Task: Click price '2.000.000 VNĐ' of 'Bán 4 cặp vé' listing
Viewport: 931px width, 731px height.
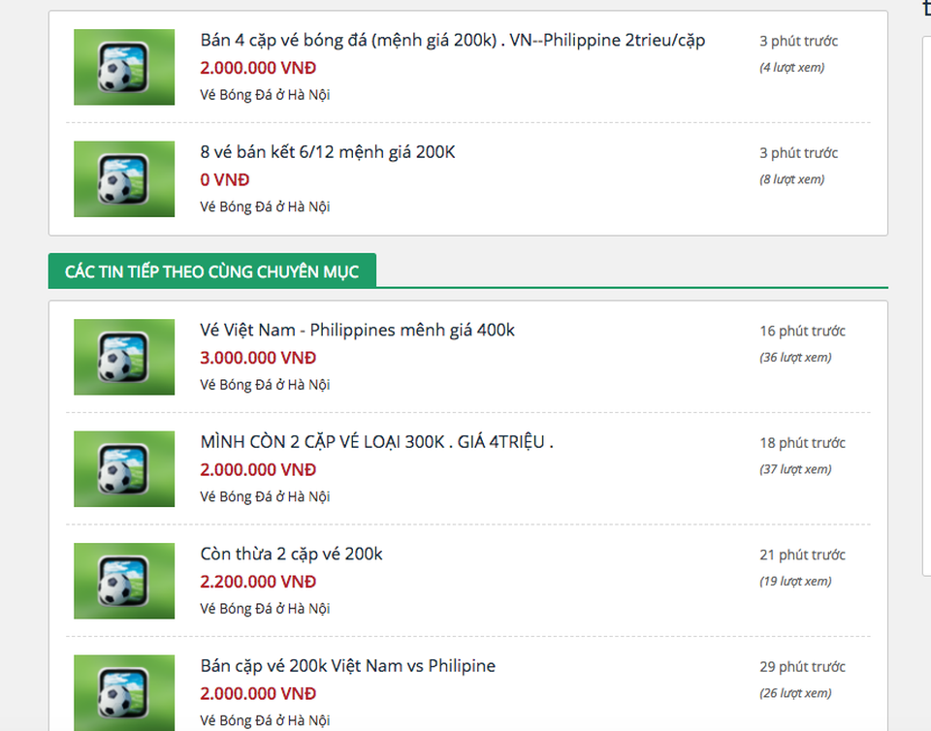Action: coord(258,68)
